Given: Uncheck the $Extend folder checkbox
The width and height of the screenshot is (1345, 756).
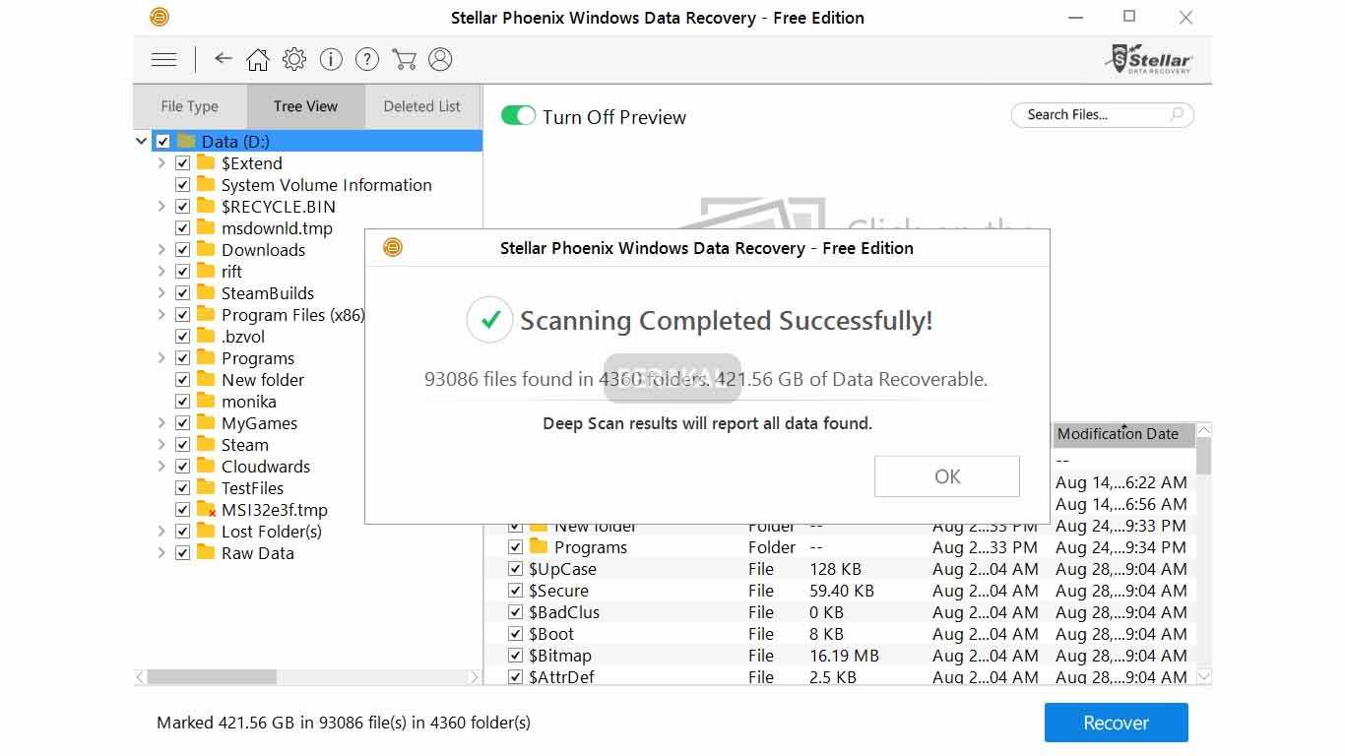Looking at the screenshot, I should click(182, 163).
